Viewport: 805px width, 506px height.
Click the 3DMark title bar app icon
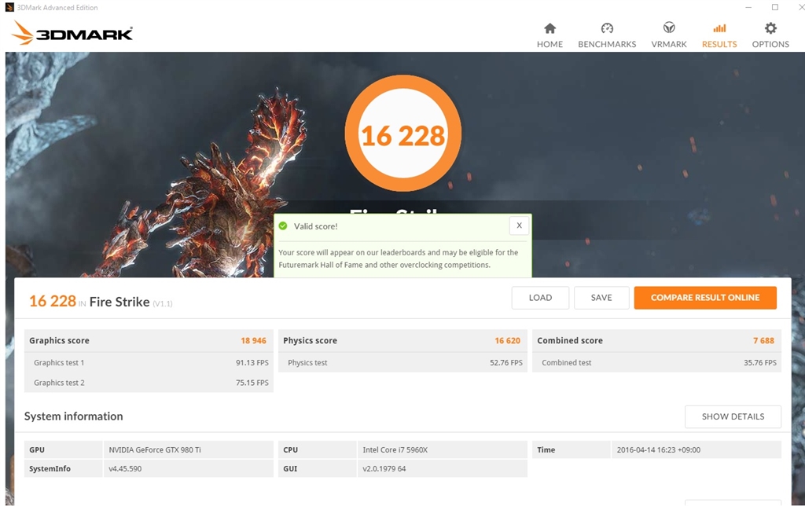coord(9,7)
